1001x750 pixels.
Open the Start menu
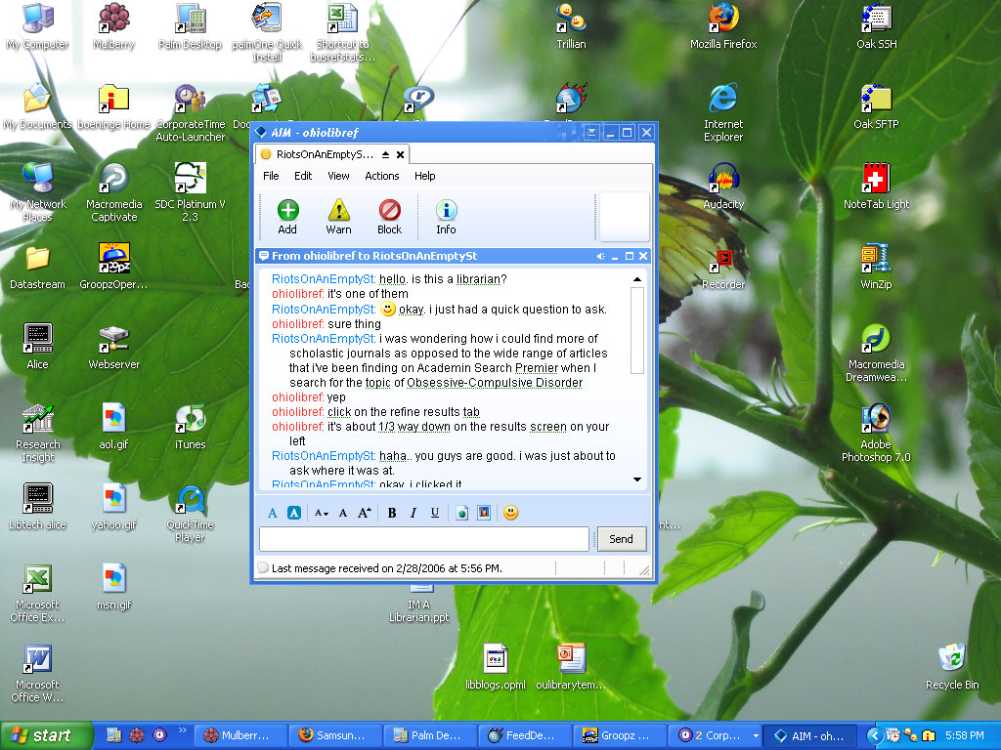pos(45,736)
